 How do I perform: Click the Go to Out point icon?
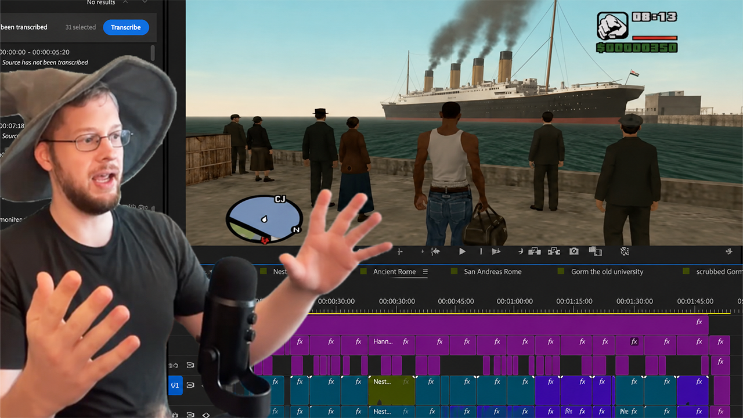point(520,251)
